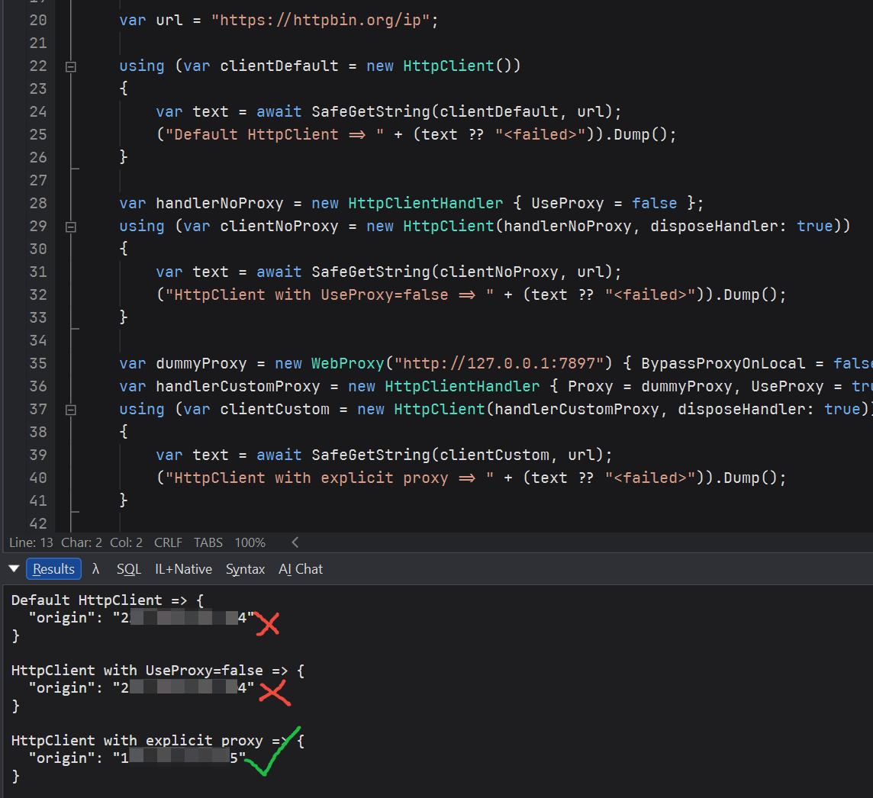Switch to the lambda (λ) tab
873x798 pixels.
point(95,568)
